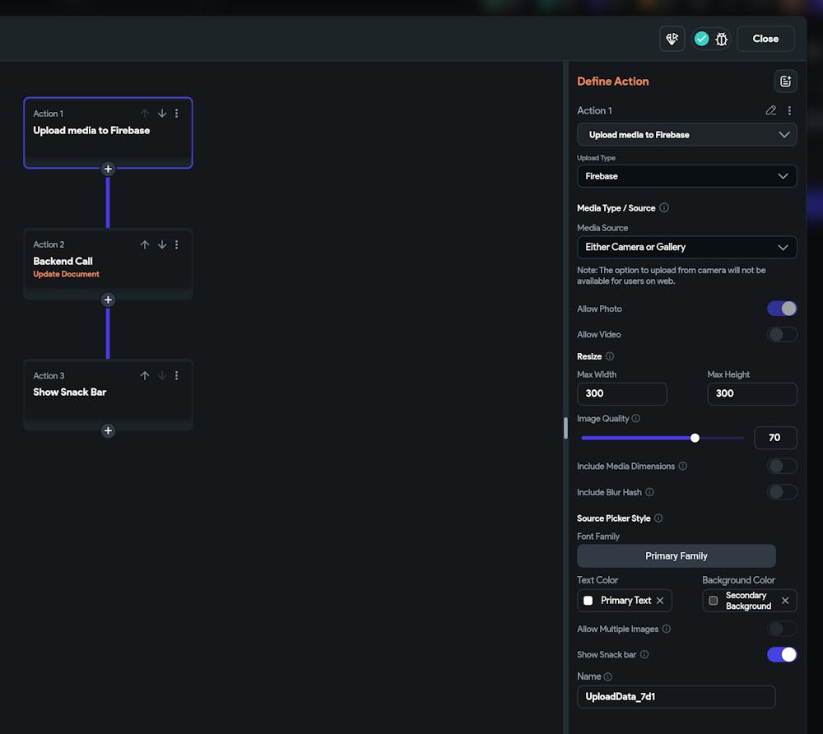The height and width of the screenshot is (734, 823).
Task: Add an action below Action 3
Action: [x=108, y=430]
